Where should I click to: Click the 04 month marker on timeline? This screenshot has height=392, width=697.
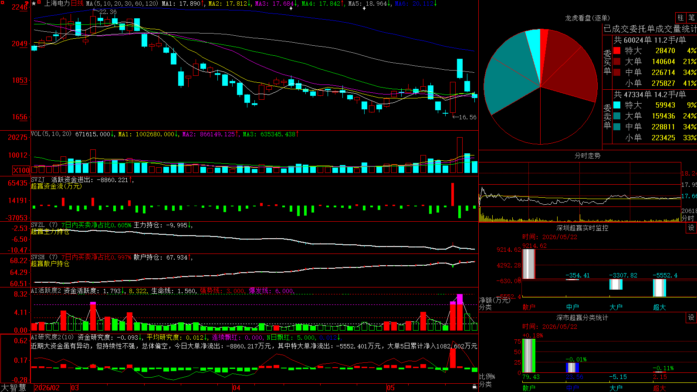pyautogui.click(x=236, y=388)
